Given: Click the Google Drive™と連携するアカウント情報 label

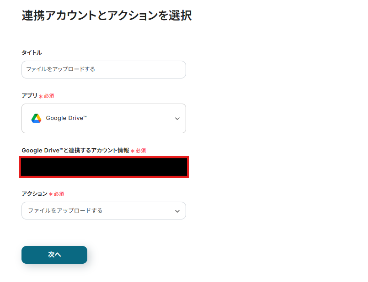Looking at the screenshot, I should 75,150.
